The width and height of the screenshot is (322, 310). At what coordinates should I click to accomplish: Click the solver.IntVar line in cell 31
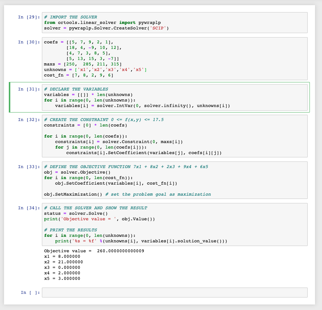click(143, 106)
